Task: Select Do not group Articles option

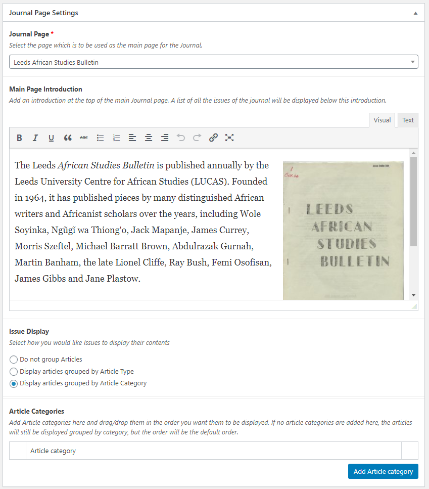Action: (14, 360)
